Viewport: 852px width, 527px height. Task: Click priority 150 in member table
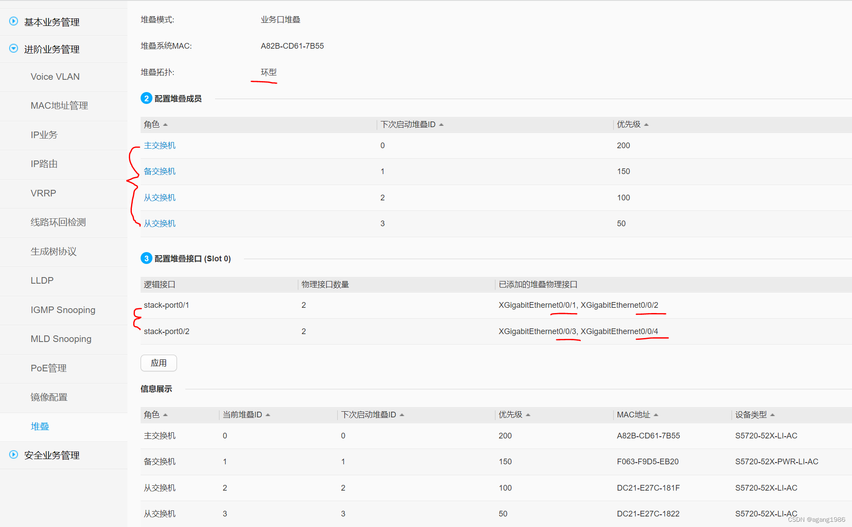click(x=623, y=171)
